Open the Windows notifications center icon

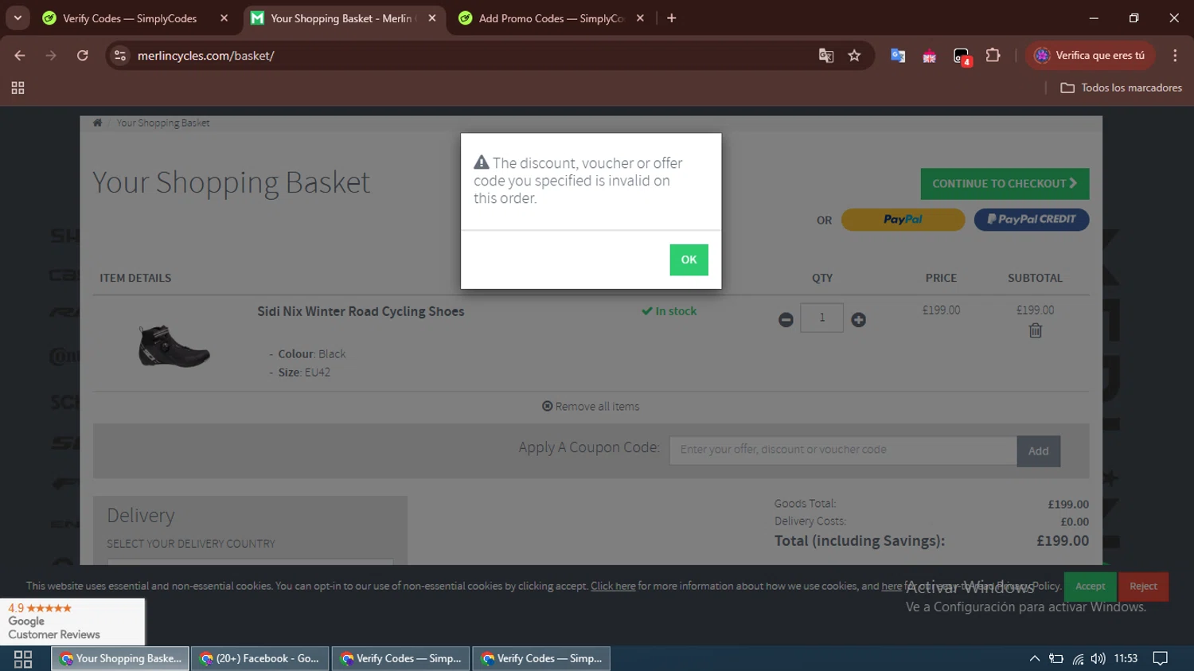click(x=1161, y=659)
